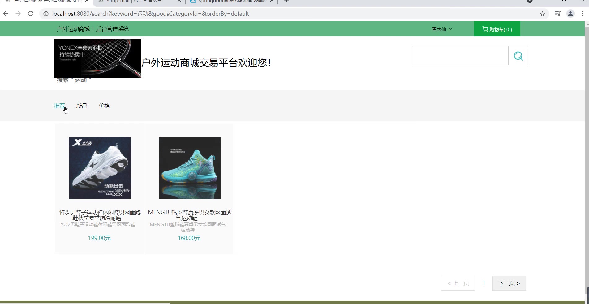Sort results by 新品

pyautogui.click(x=82, y=106)
